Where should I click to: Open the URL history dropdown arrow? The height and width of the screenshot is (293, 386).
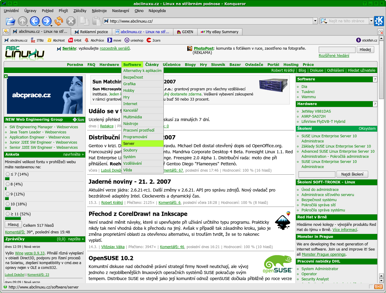tap(315, 21)
